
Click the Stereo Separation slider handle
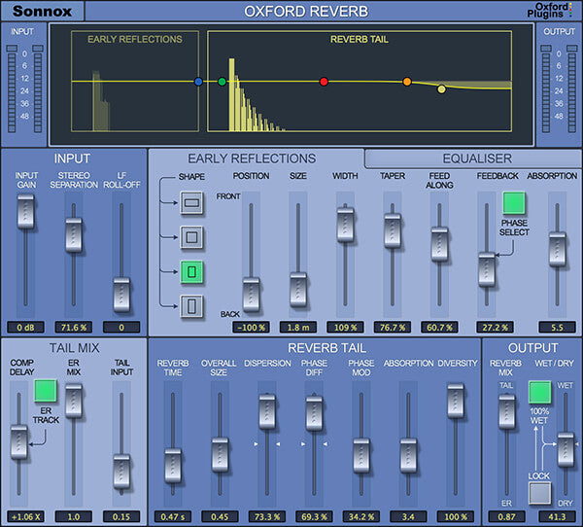[x=72, y=233]
